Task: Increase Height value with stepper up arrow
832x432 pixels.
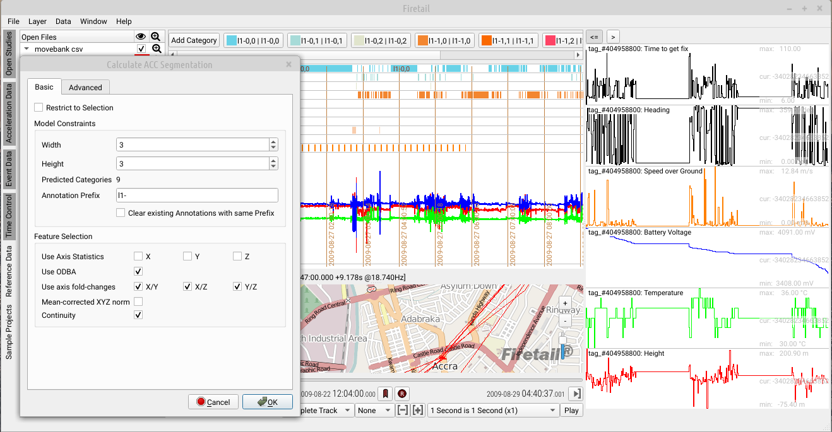Action: [x=273, y=161]
